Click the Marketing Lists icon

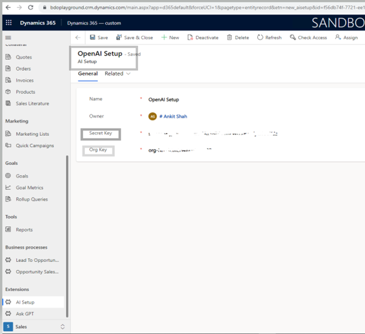pos(8,134)
